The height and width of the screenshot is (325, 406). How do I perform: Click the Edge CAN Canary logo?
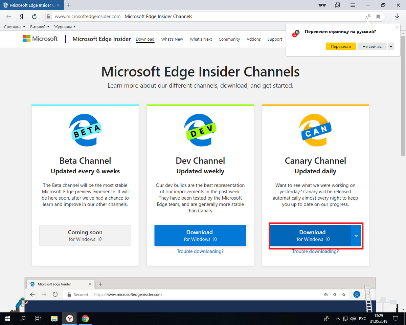pyautogui.click(x=315, y=130)
